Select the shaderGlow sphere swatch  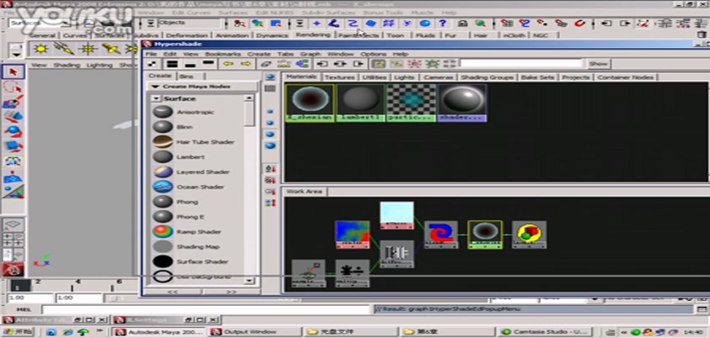[461, 103]
